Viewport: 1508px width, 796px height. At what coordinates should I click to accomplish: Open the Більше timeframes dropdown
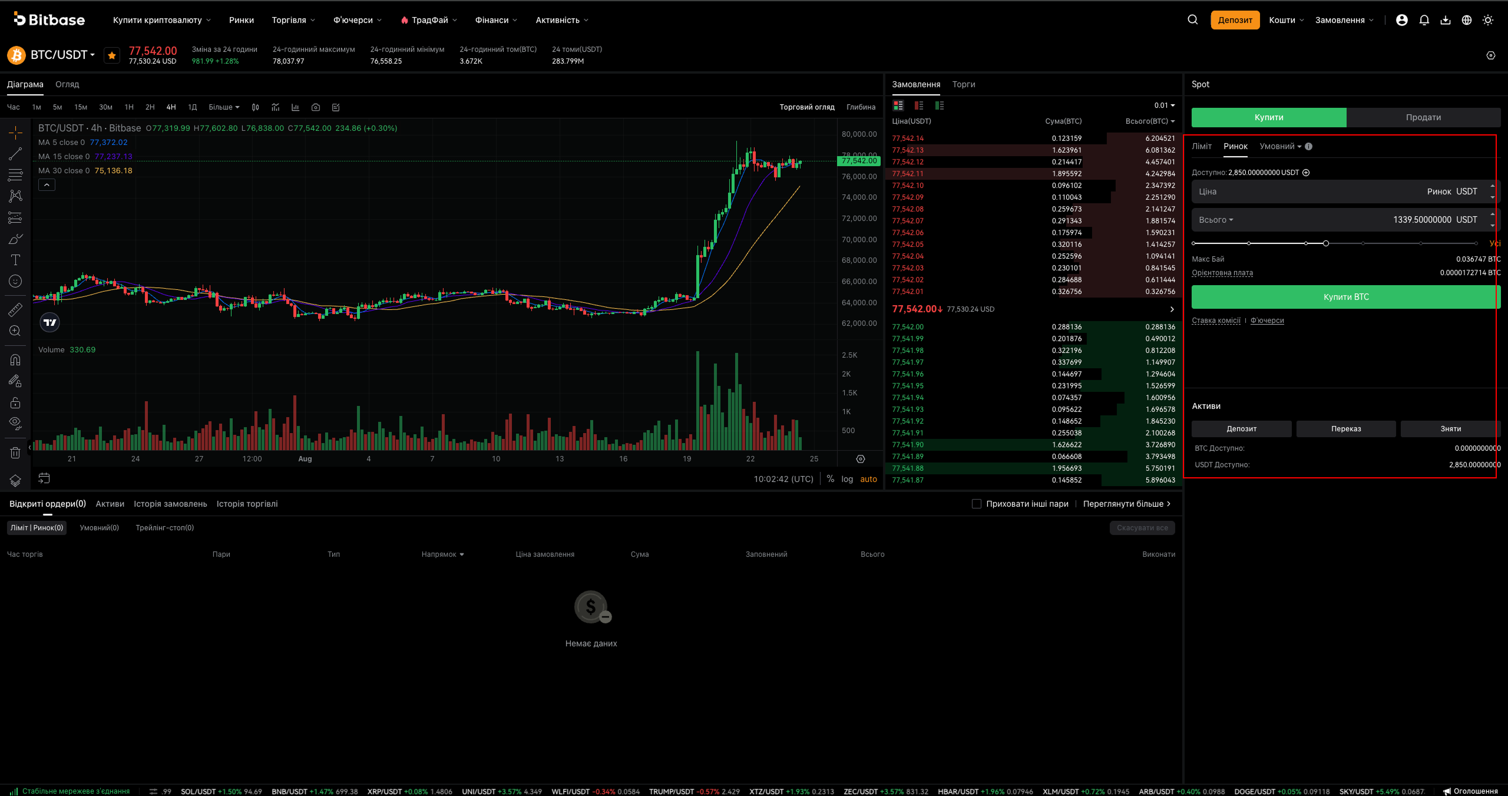click(224, 107)
